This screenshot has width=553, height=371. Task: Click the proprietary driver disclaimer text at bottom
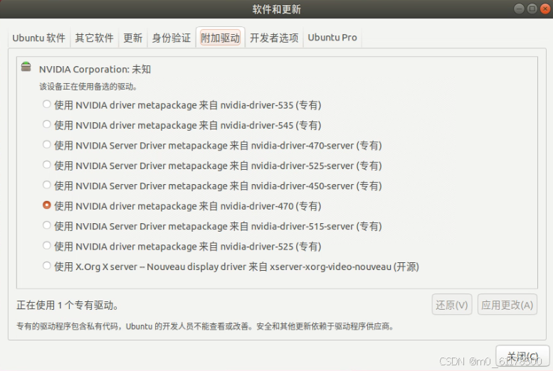205,327
